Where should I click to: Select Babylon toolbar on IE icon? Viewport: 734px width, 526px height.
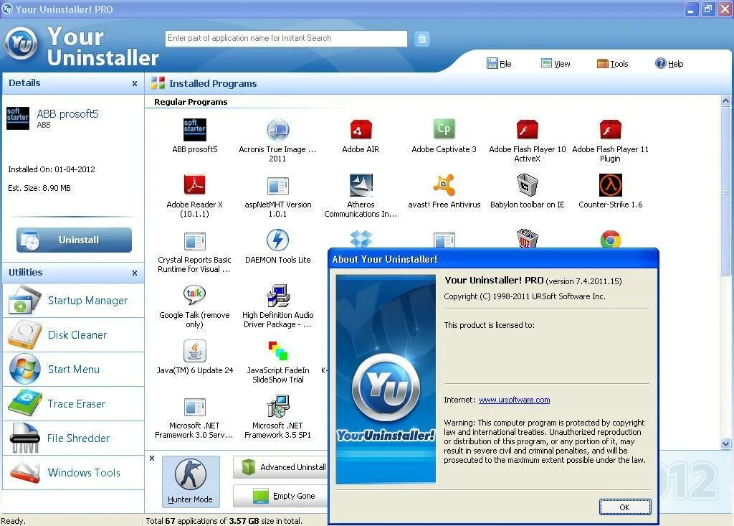(527, 184)
